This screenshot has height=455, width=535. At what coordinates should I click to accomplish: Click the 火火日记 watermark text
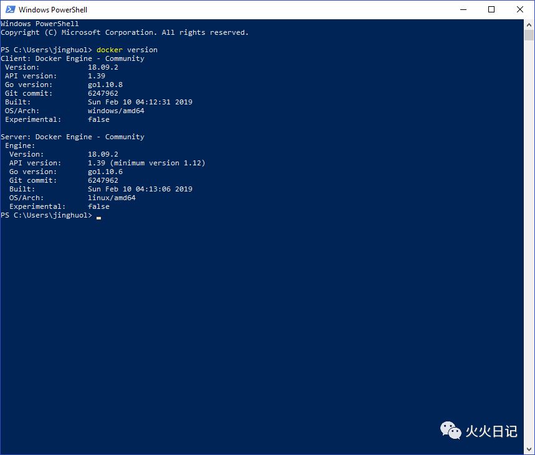(x=491, y=431)
